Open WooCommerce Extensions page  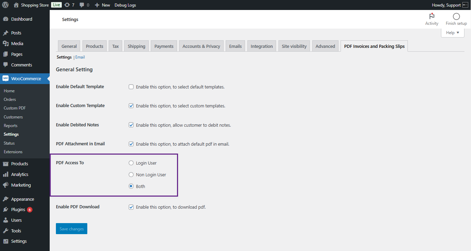pos(13,152)
